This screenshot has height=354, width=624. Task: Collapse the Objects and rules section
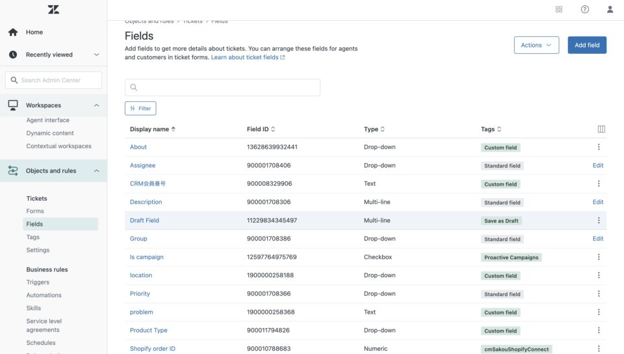[x=97, y=171]
